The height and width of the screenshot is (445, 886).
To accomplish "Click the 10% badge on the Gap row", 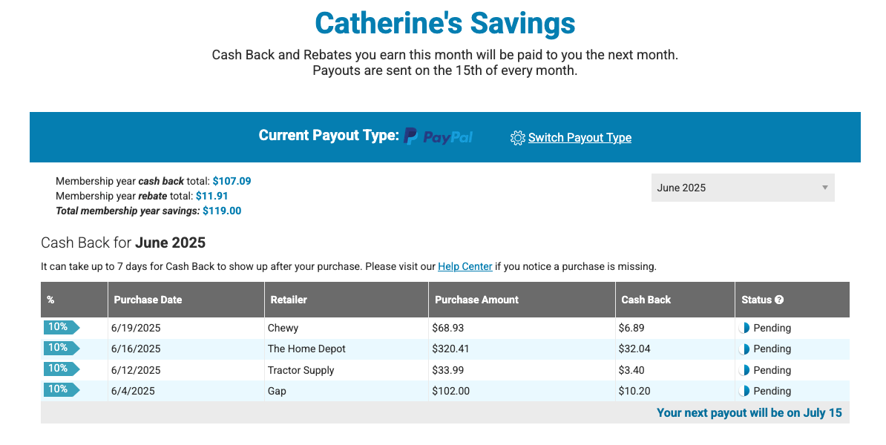I will pyautogui.click(x=60, y=389).
